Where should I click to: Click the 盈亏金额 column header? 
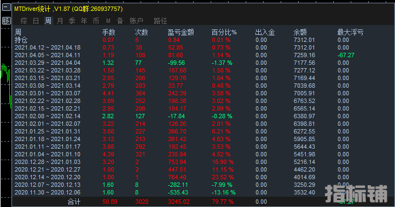point(181,32)
